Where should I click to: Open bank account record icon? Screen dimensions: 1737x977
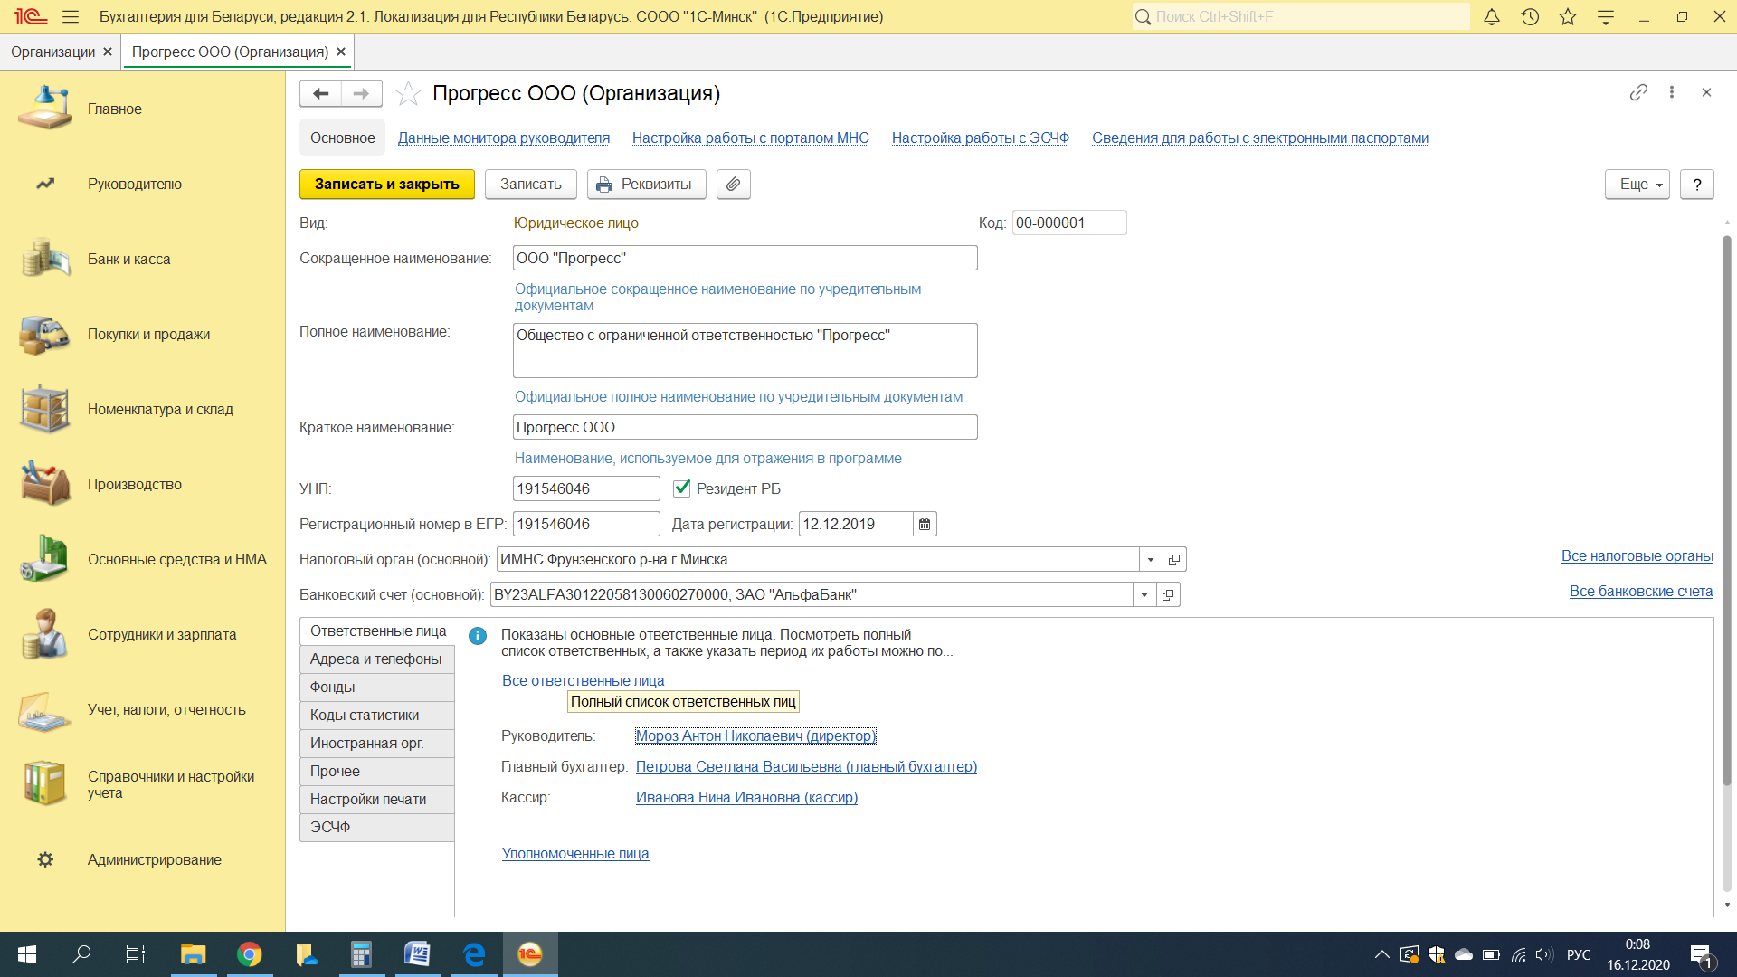click(x=1168, y=594)
